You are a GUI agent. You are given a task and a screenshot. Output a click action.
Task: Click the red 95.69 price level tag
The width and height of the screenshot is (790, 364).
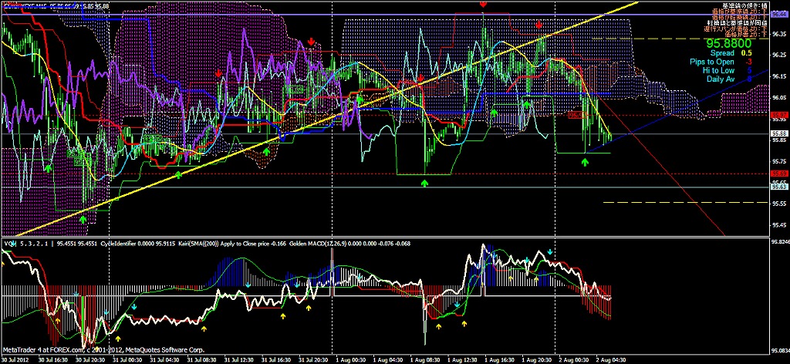coord(778,174)
